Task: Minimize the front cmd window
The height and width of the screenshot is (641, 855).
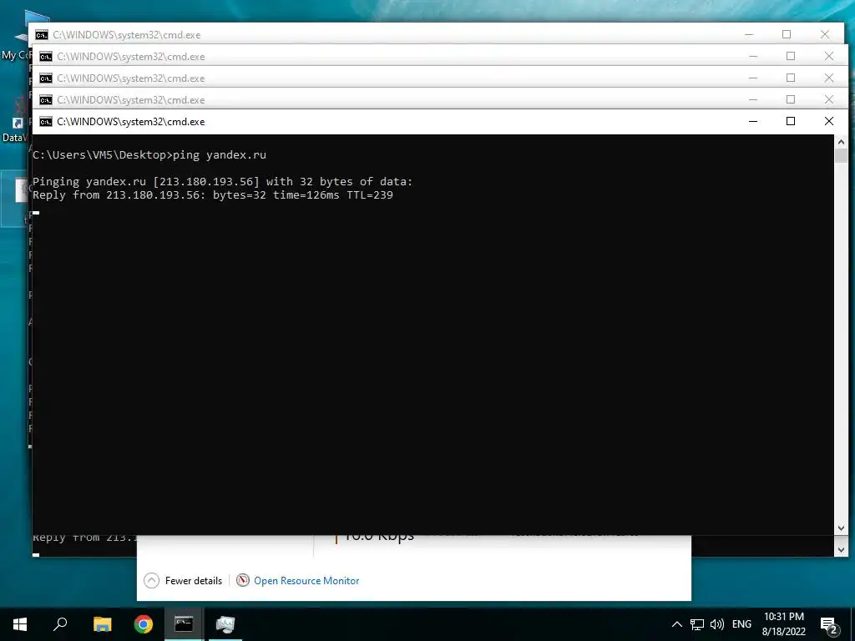Action: click(753, 121)
